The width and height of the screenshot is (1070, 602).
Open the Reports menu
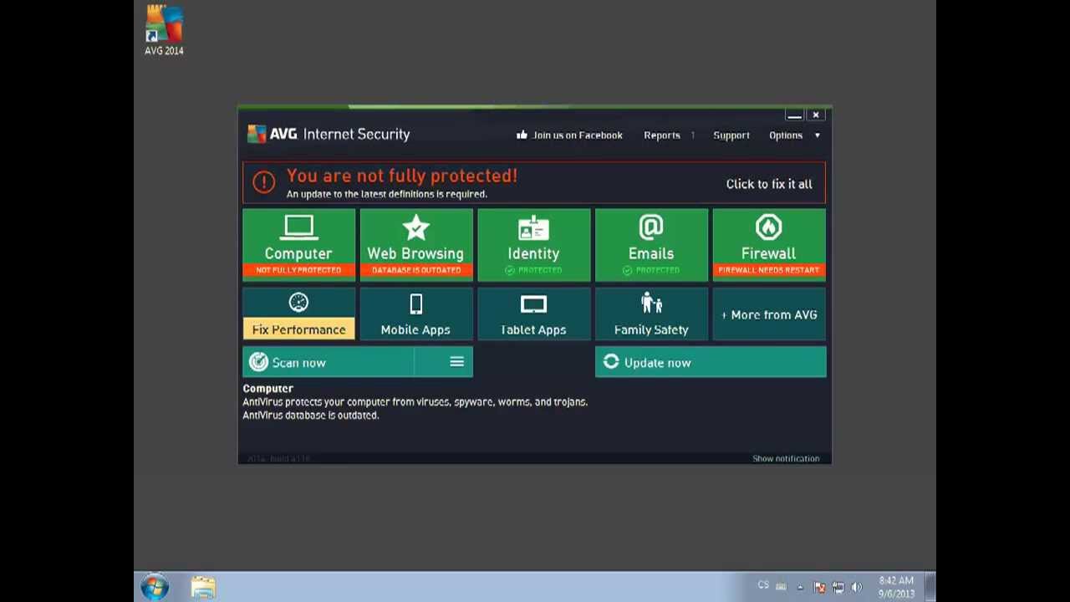662,135
